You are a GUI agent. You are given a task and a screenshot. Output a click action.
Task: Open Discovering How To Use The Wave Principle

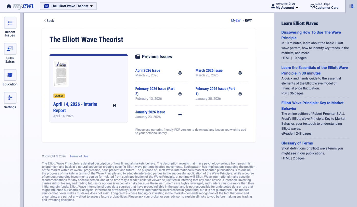click(311, 35)
